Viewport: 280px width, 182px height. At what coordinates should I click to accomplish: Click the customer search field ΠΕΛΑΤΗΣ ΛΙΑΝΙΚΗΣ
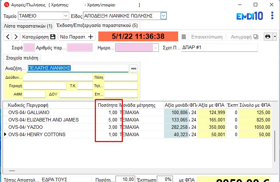(x=78, y=68)
